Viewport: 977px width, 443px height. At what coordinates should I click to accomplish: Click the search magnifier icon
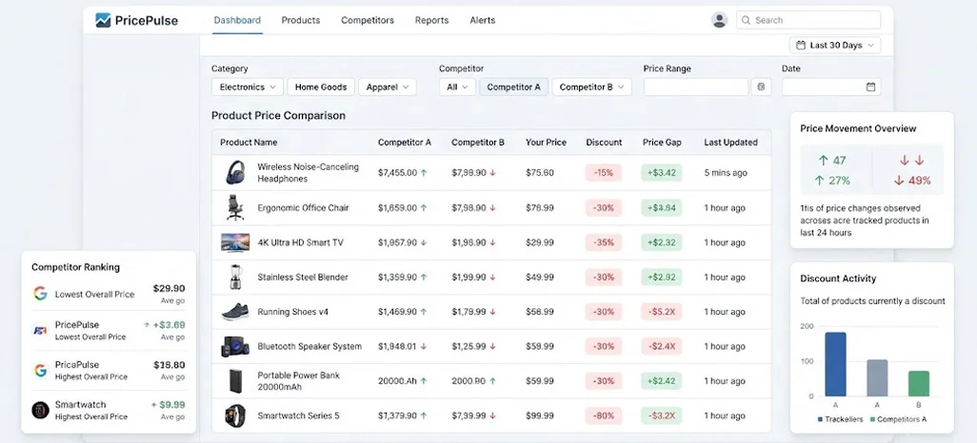[747, 21]
